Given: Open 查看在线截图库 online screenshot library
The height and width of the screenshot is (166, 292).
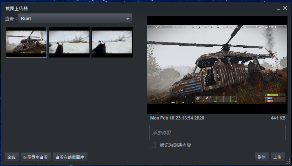Looking at the screenshot, I should pyautogui.click(x=70, y=157).
